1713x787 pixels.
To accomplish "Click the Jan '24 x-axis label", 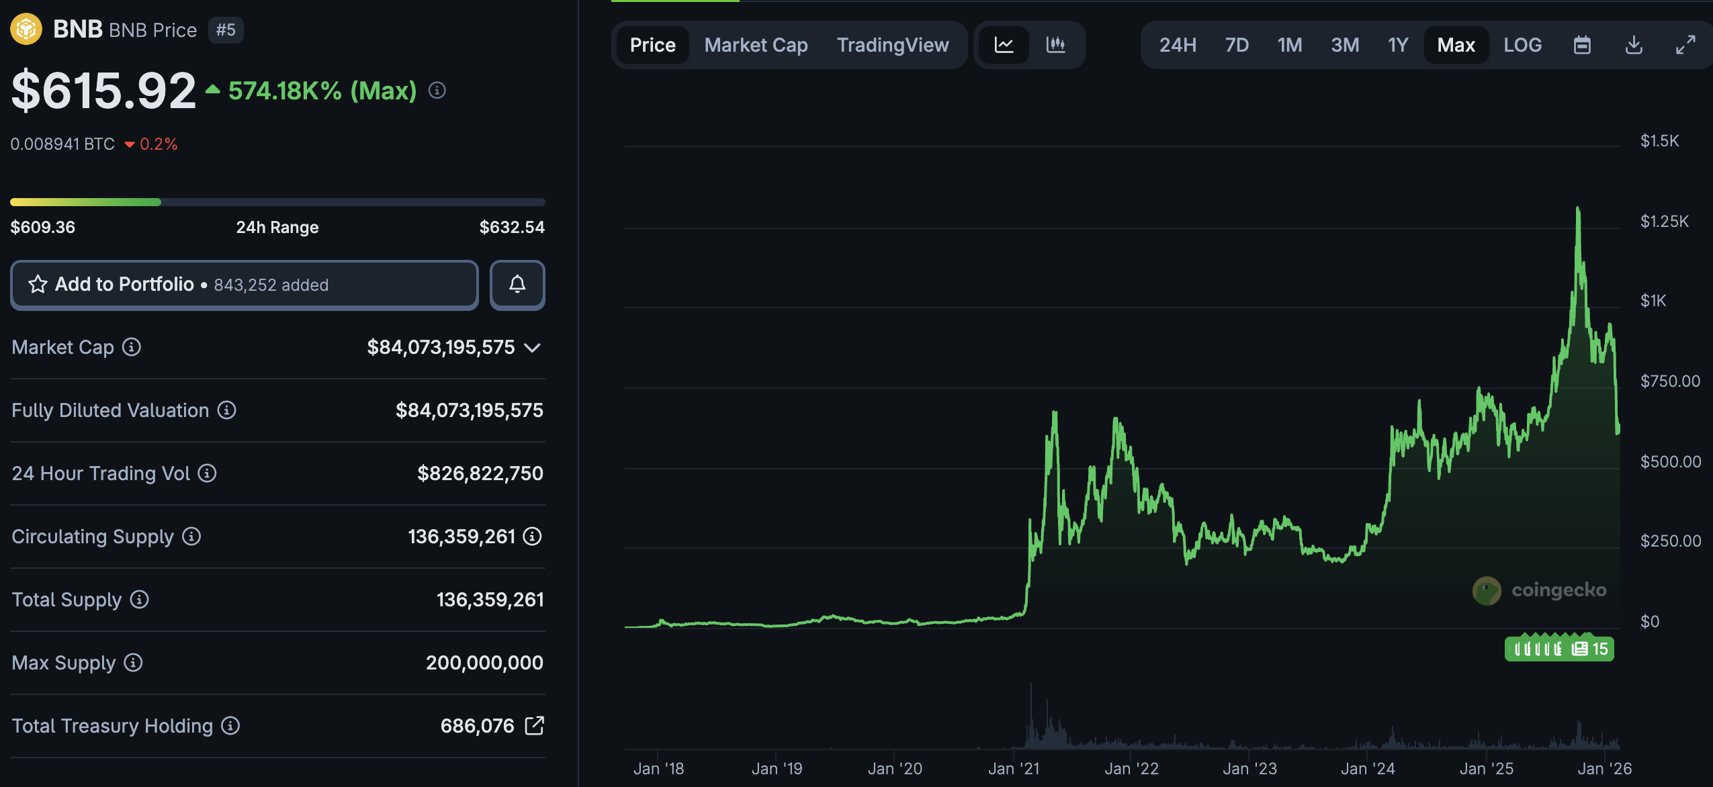I will coord(1368,769).
